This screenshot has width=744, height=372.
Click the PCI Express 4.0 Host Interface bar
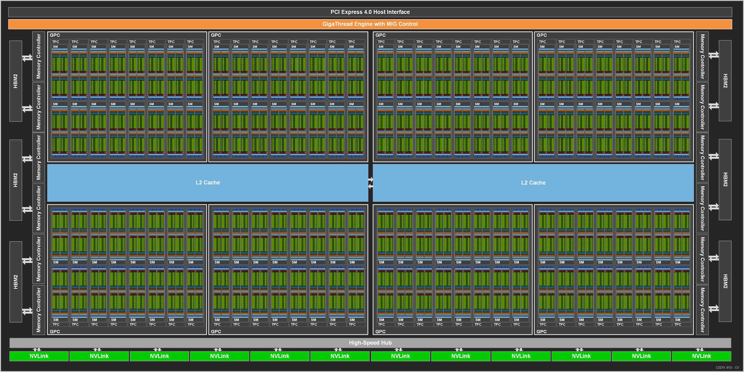coord(370,12)
